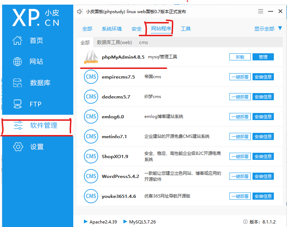Click the home icon in sidebar
The width and height of the screenshot is (287, 227).
(x=17, y=40)
